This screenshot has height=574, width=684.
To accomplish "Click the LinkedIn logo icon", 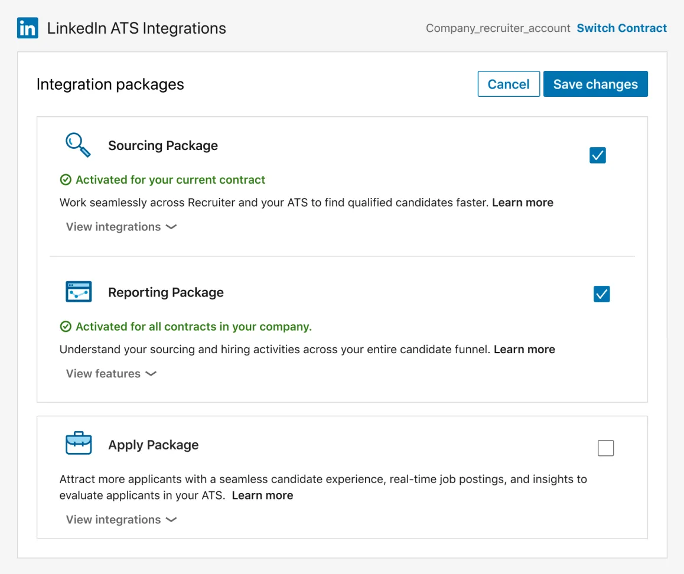I will pos(27,27).
